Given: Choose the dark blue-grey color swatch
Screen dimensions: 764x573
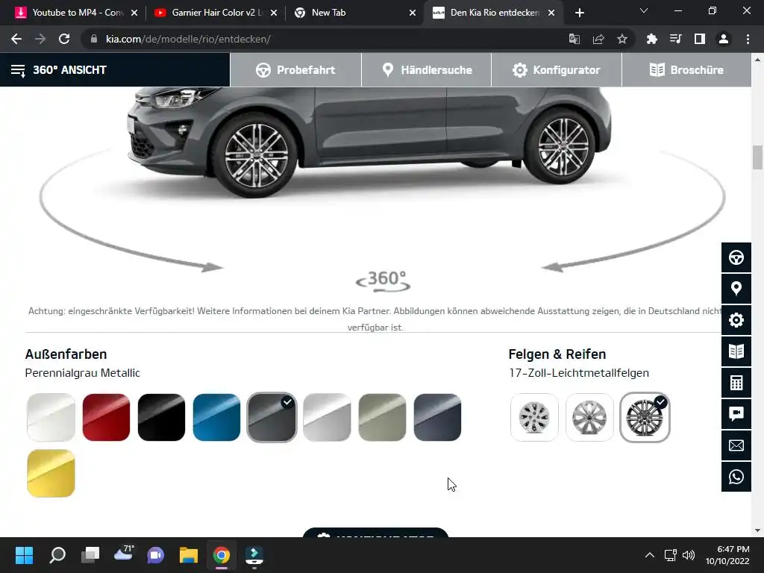Looking at the screenshot, I should [437, 418].
